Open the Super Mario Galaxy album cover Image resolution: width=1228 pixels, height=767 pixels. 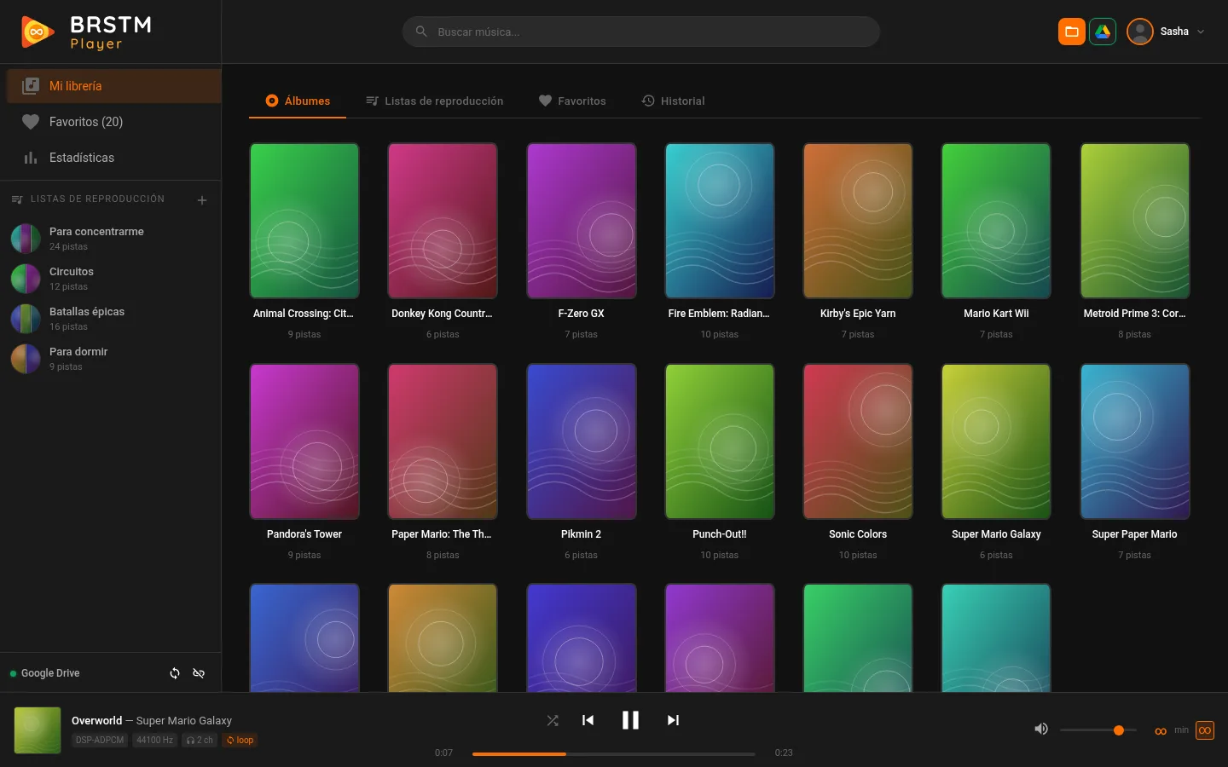996,441
